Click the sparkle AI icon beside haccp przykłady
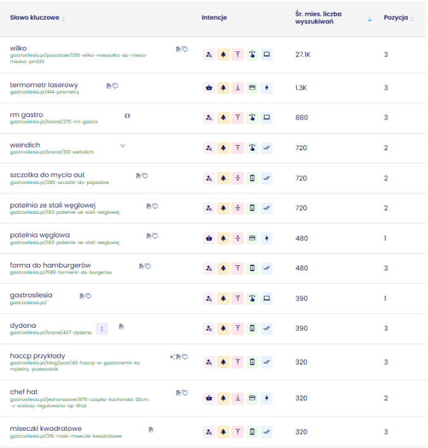Viewport: 428px width, 448px height. [172, 357]
